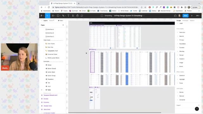Expand the Move tool options arrow
Viewport: 203px width, 114px height.
tap(49, 16)
